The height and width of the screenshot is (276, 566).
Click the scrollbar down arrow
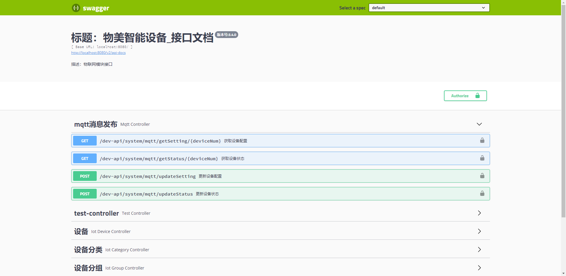[563, 273]
